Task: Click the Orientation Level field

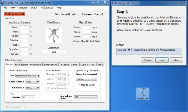Action: point(54,52)
